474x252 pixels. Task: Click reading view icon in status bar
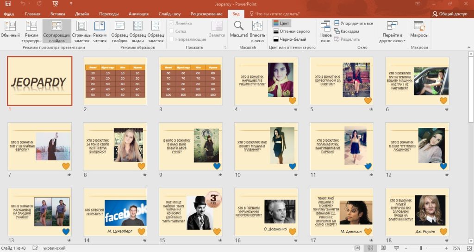pos(383,248)
